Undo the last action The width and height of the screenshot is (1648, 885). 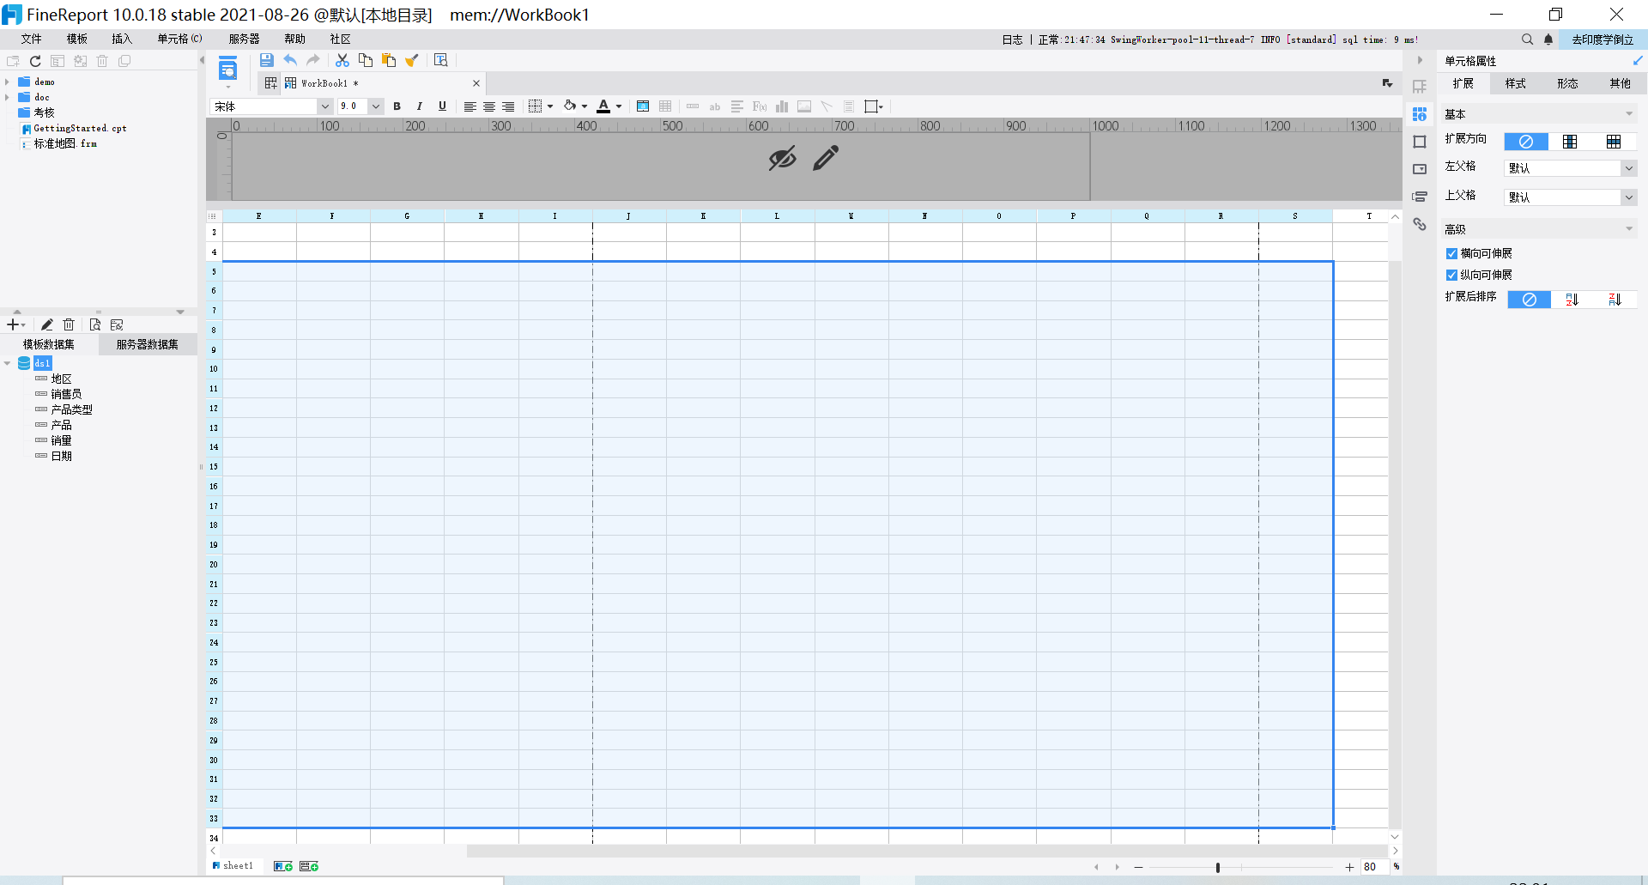(290, 60)
